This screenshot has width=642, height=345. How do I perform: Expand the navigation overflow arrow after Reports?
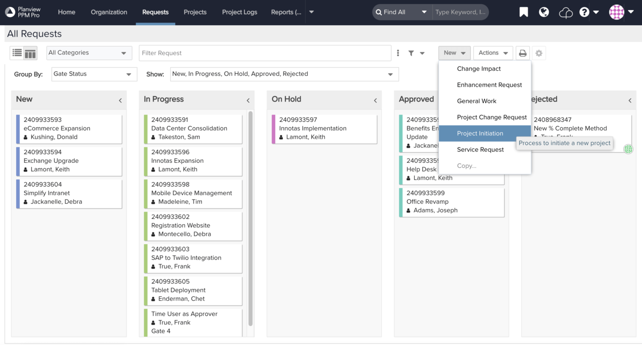click(x=311, y=12)
